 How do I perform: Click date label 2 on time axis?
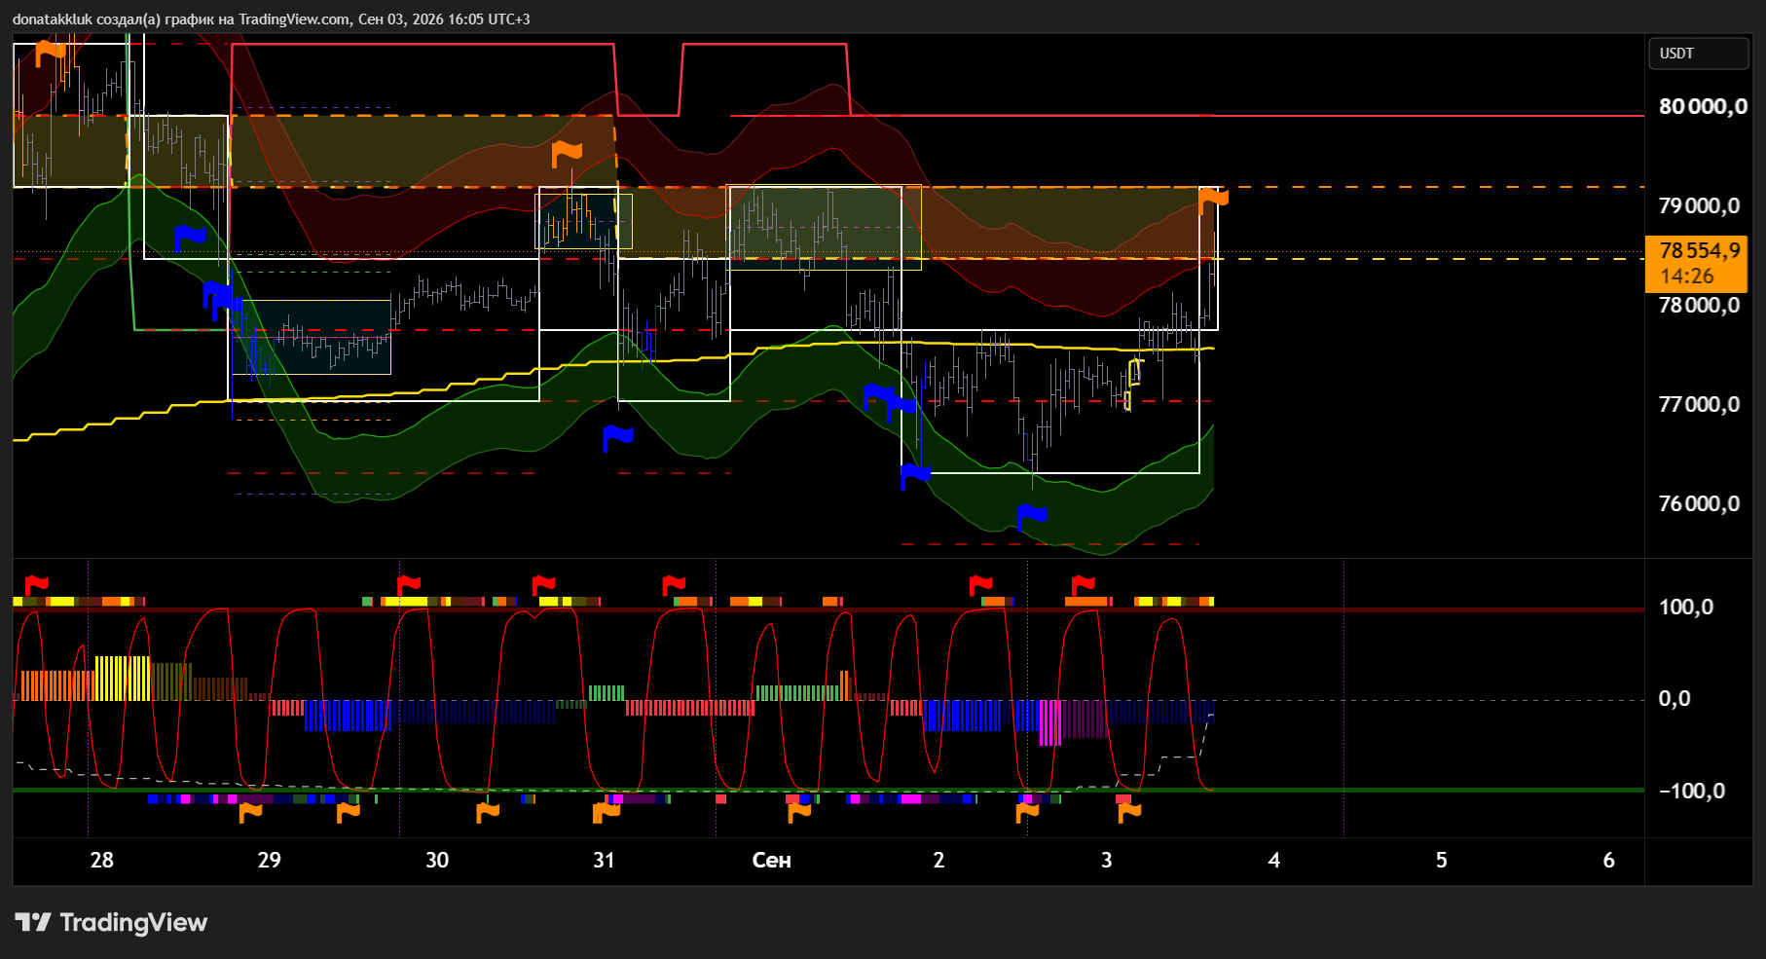pyautogui.click(x=938, y=860)
